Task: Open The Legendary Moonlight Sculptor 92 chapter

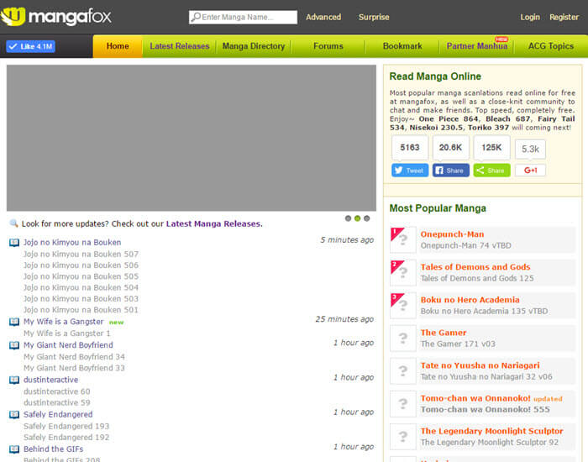Action: tap(490, 443)
